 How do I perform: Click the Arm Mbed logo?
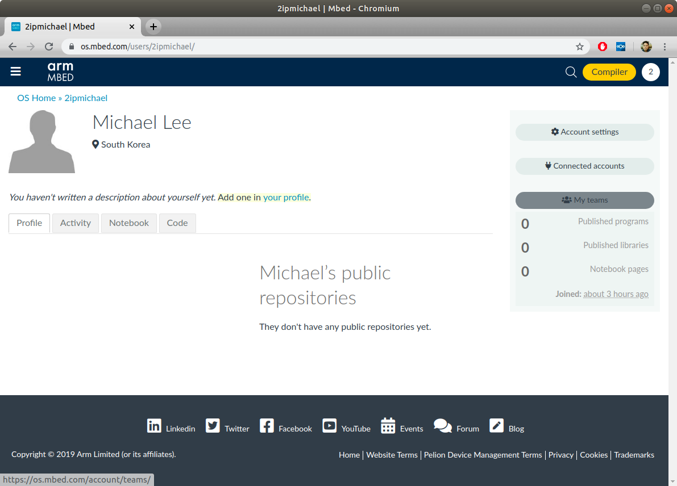coord(60,72)
